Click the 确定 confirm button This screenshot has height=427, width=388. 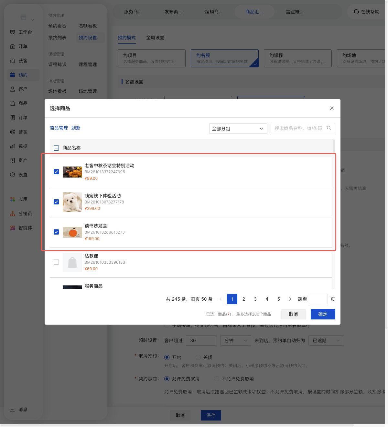(x=323, y=314)
